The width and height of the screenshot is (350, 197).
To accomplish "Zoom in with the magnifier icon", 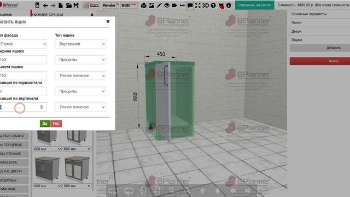I will tap(171, 190).
